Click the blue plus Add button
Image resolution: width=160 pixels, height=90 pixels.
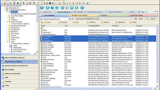point(42,8)
